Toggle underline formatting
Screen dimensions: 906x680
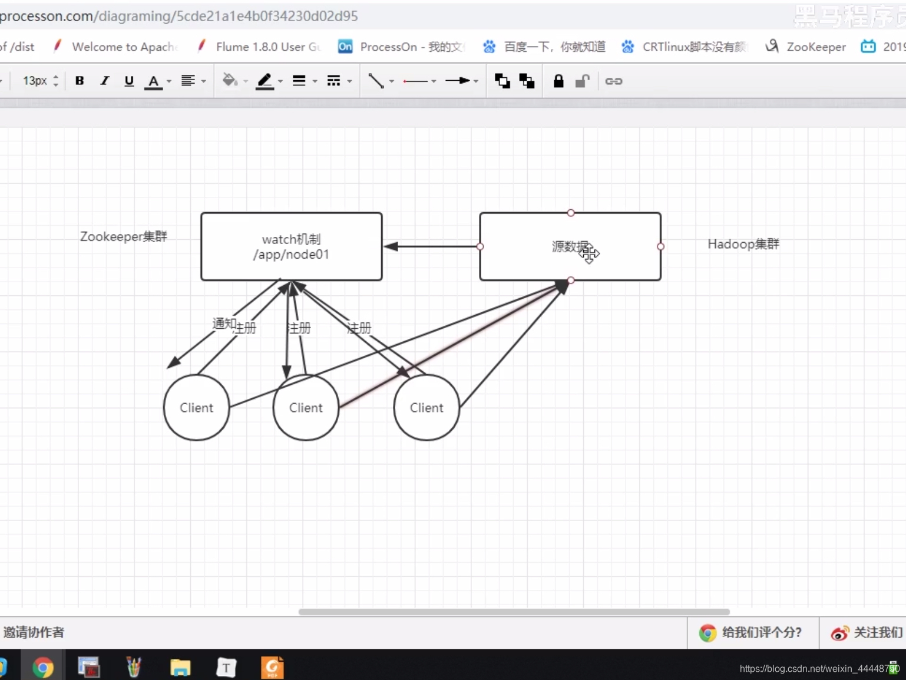click(x=129, y=81)
